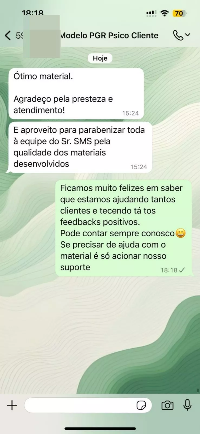
Task: Select the Ótimo material message bubble
Action: [76, 94]
